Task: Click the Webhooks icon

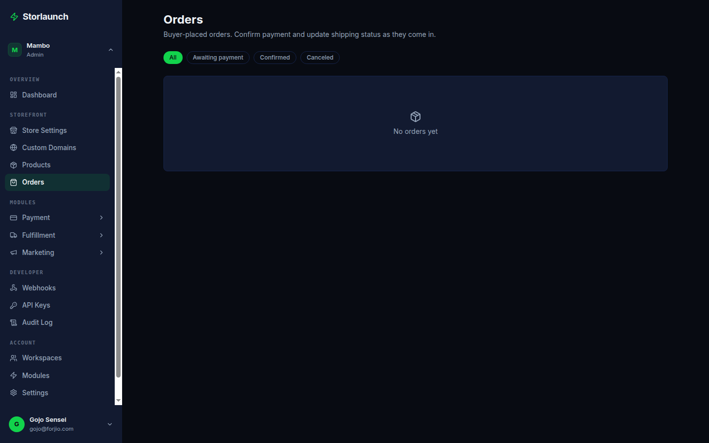Action: coord(13,288)
